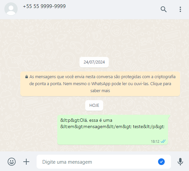Viewport: 189px width, 171px height.
Task: Click the +55 55 9999-9999 contact name
Action: point(44,6)
